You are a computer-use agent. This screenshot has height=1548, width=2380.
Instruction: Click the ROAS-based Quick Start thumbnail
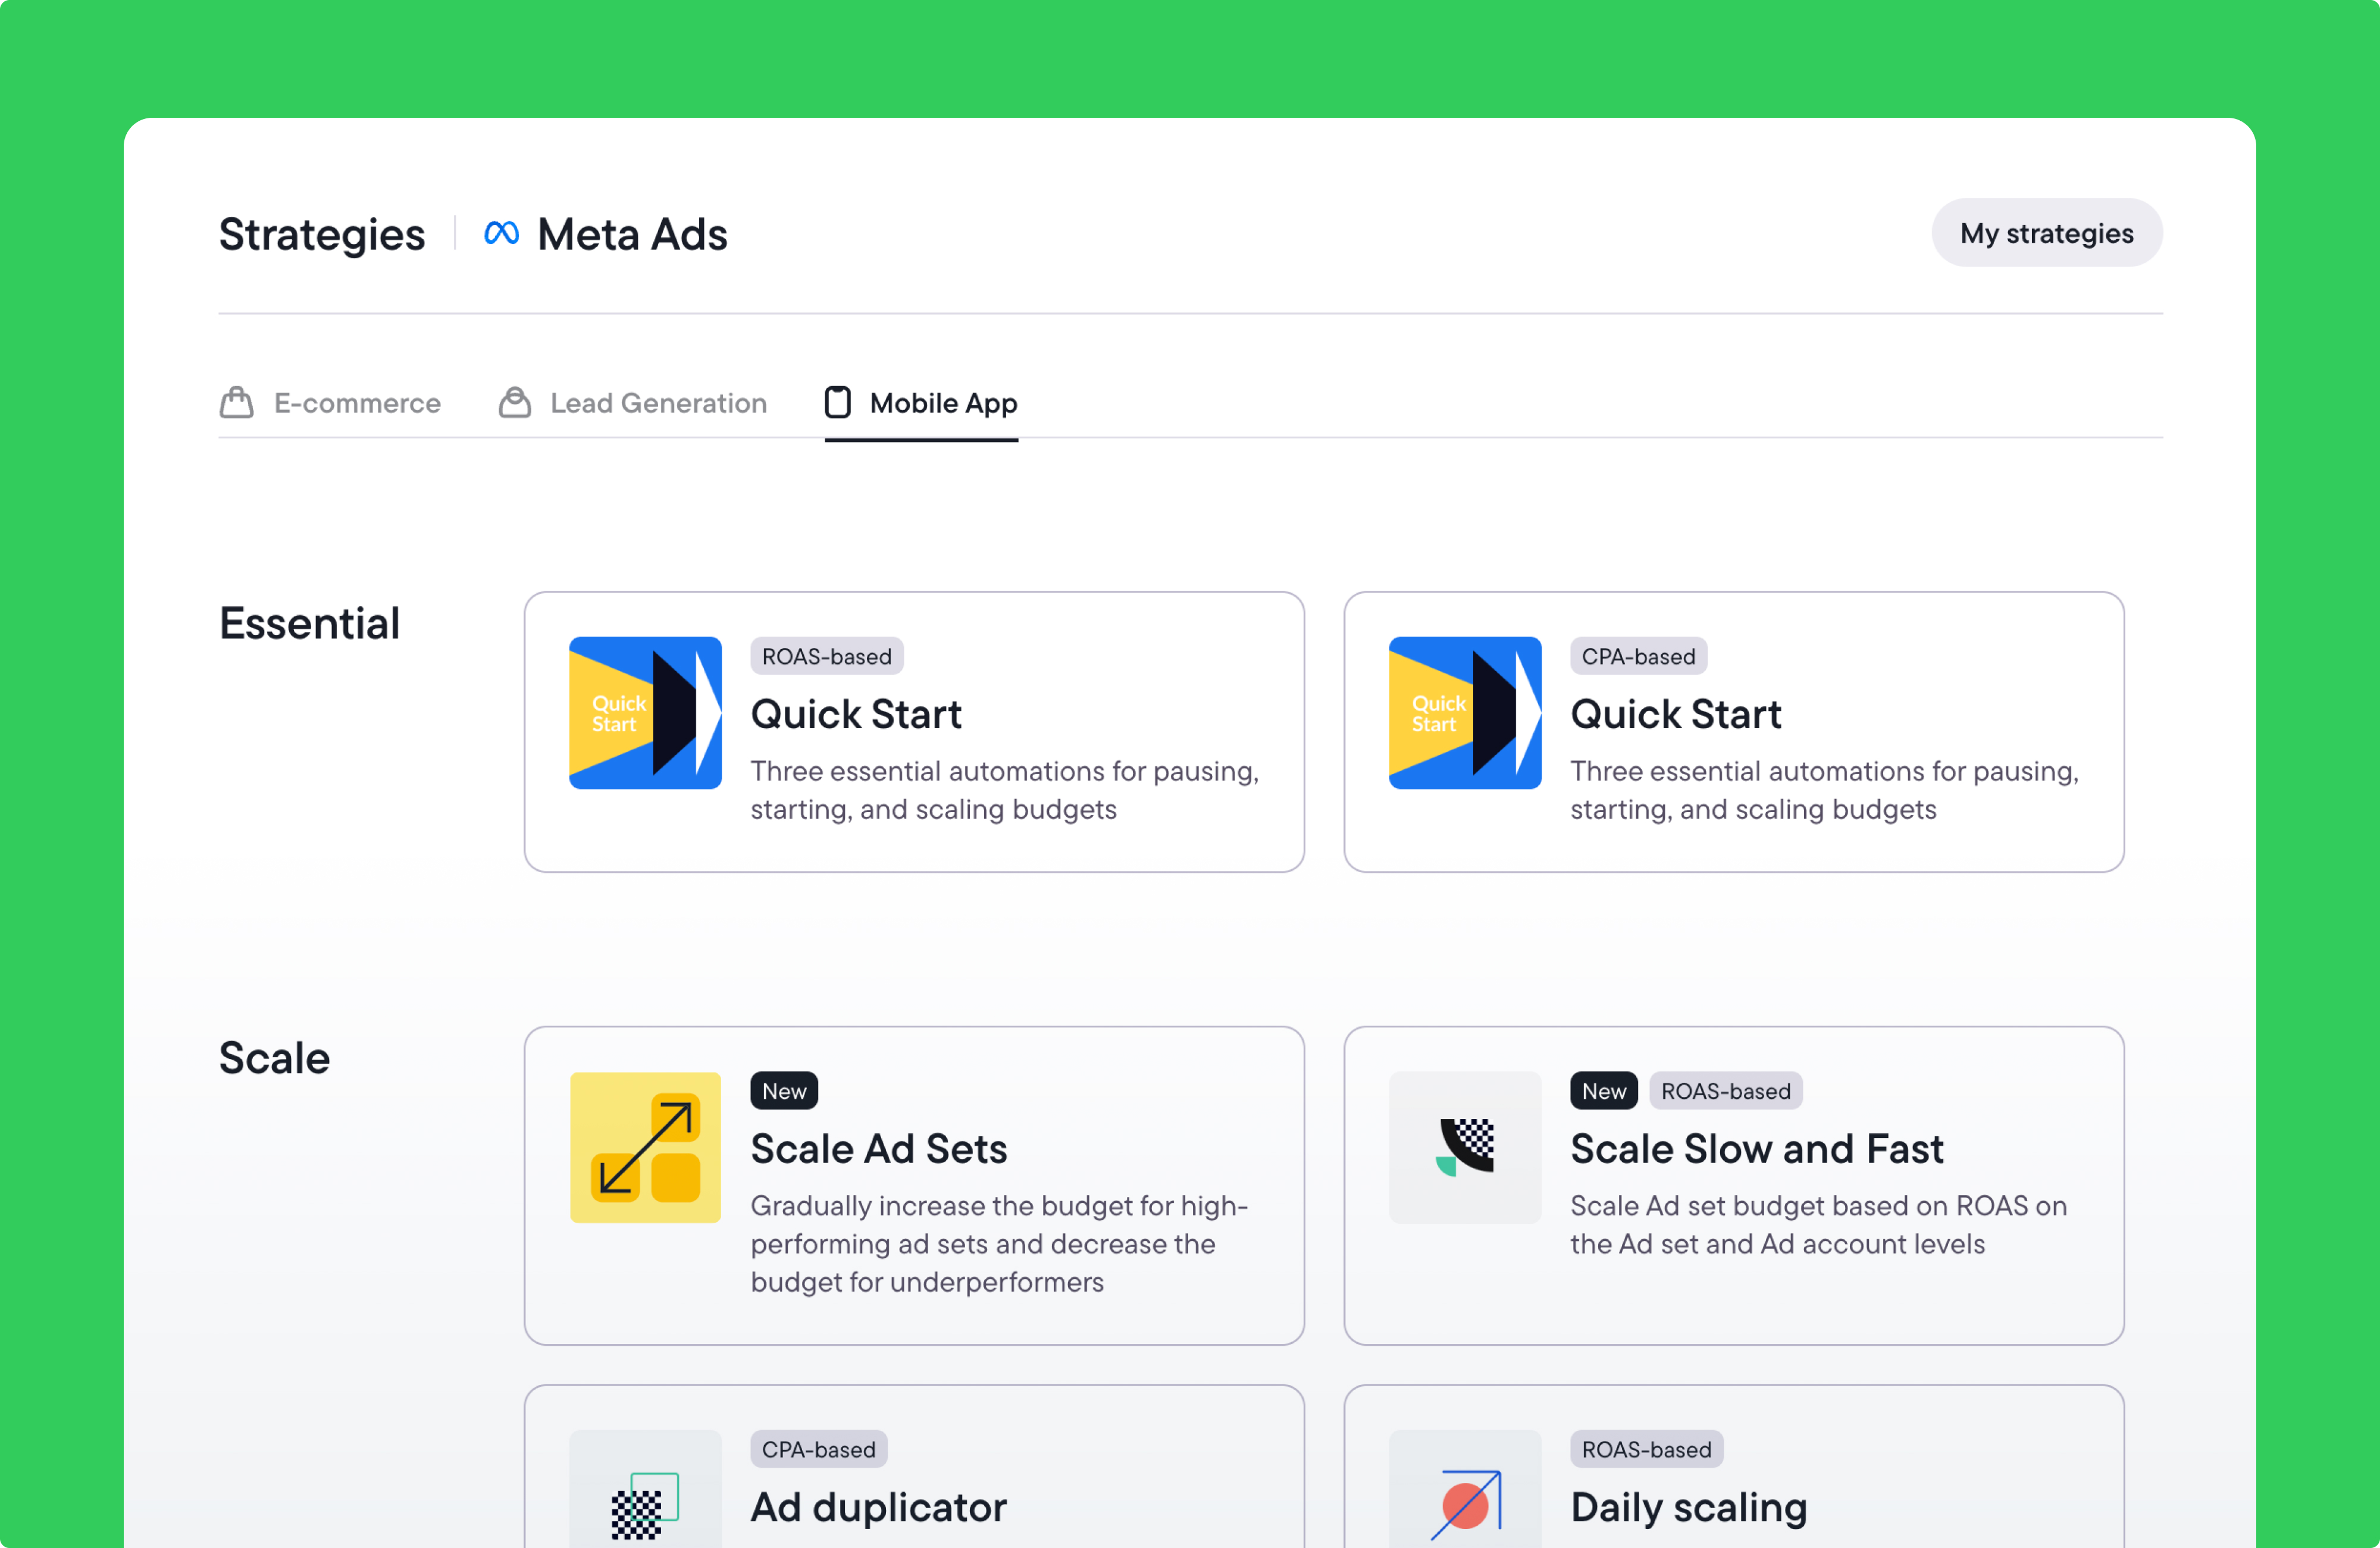click(x=645, y=713)
